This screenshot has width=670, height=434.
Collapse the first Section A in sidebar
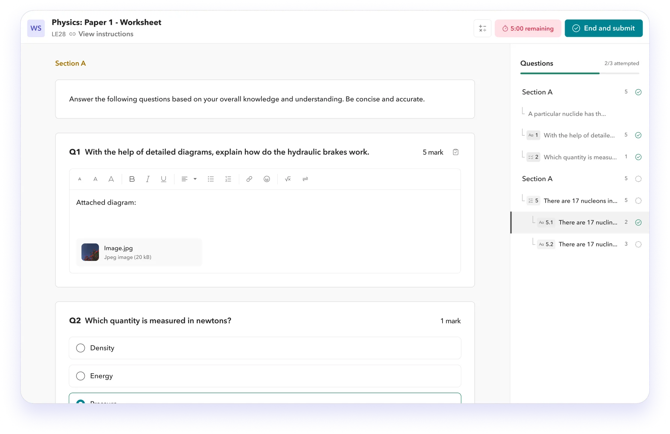click(537, 92)
